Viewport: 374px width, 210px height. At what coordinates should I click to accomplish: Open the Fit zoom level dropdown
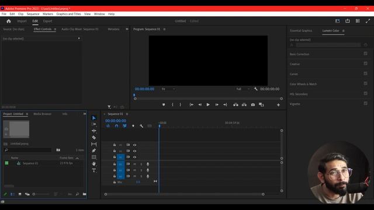(168, 89)
